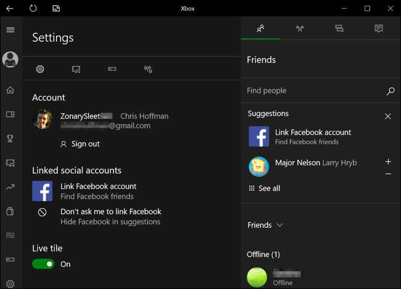
Task: Open Connect console icon in sidebar
Action: coord(10,259)
